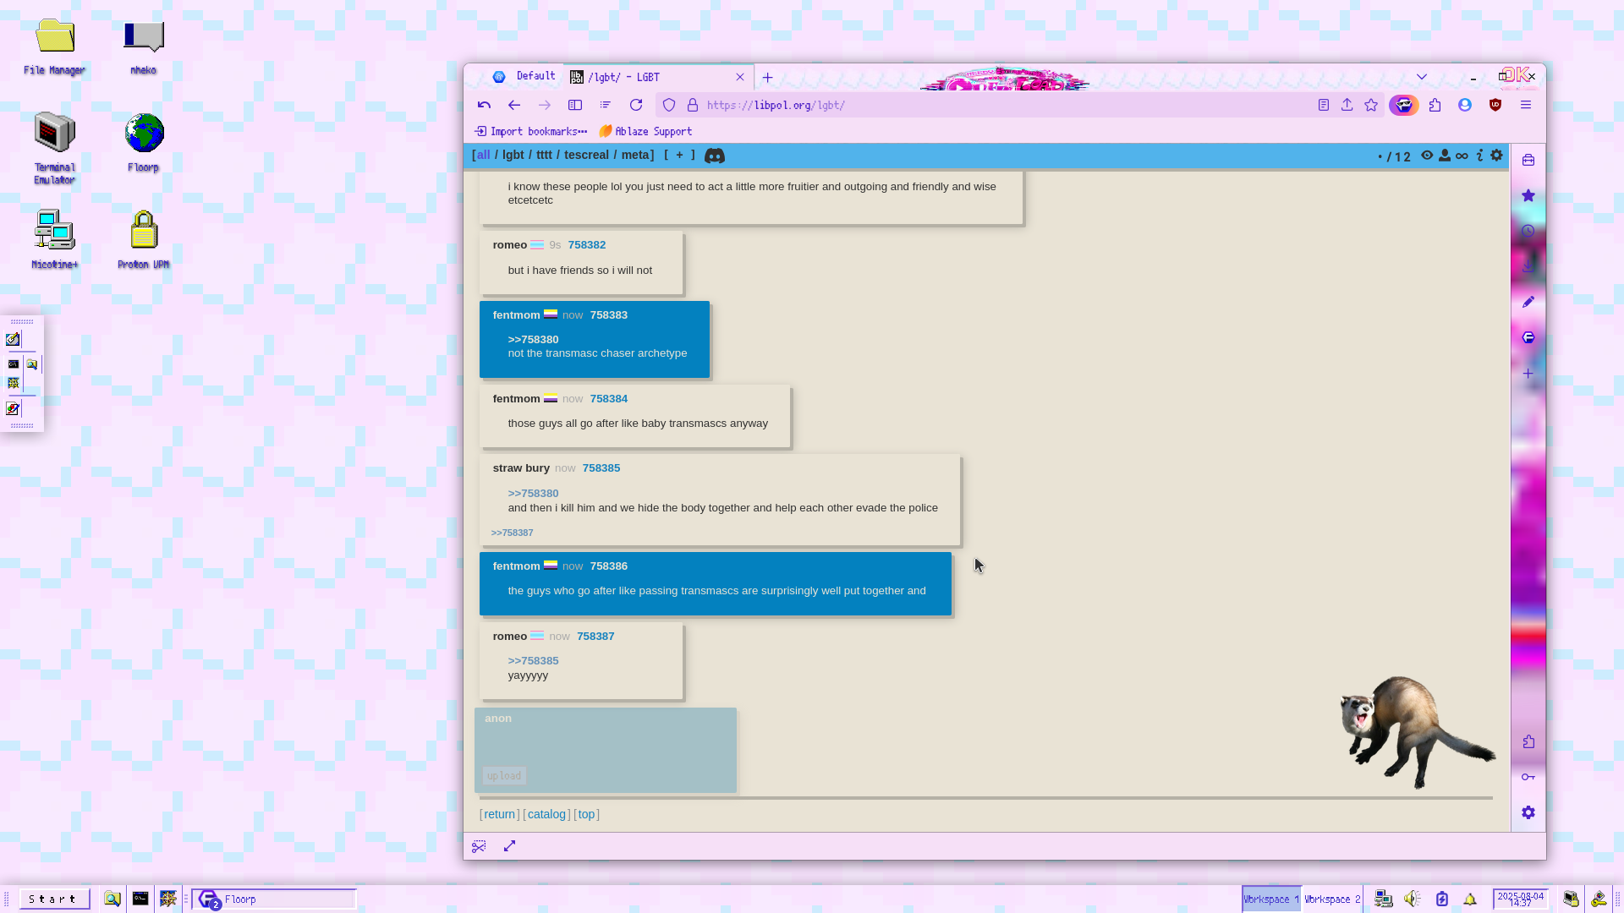Click the fullscreen expand arrows icon
The height and width of the screenshot is (913, 1624).
[x=509, y=846]
